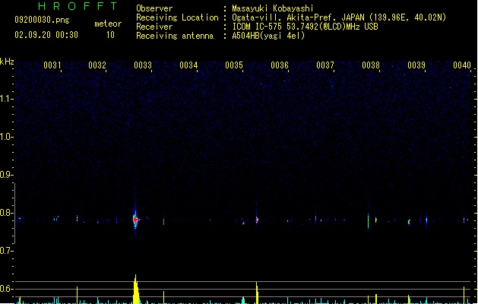Click the 1.1 kHz axis label
Viewport: 478px width, 304px height.
tap(7, 99)
